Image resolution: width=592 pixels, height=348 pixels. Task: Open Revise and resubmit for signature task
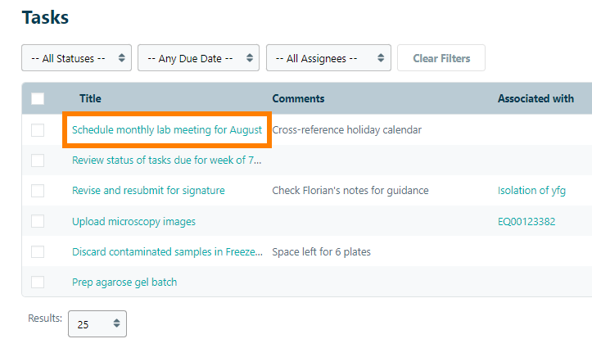click(x=148, y=191)
